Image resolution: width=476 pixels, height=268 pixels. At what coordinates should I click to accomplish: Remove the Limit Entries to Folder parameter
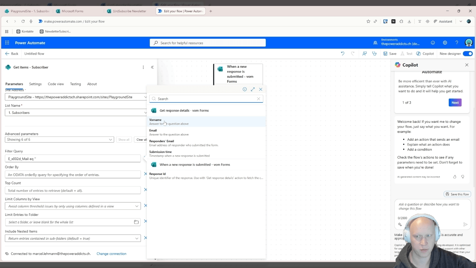click(145, 221)
